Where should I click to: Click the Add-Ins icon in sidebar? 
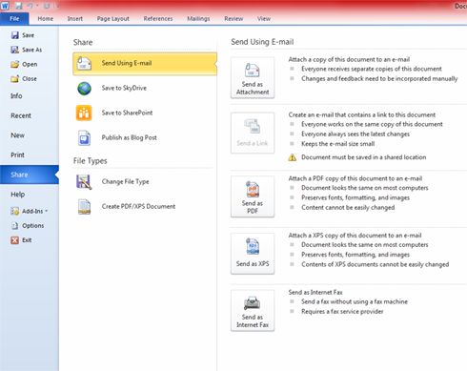(x=15, y=211)
